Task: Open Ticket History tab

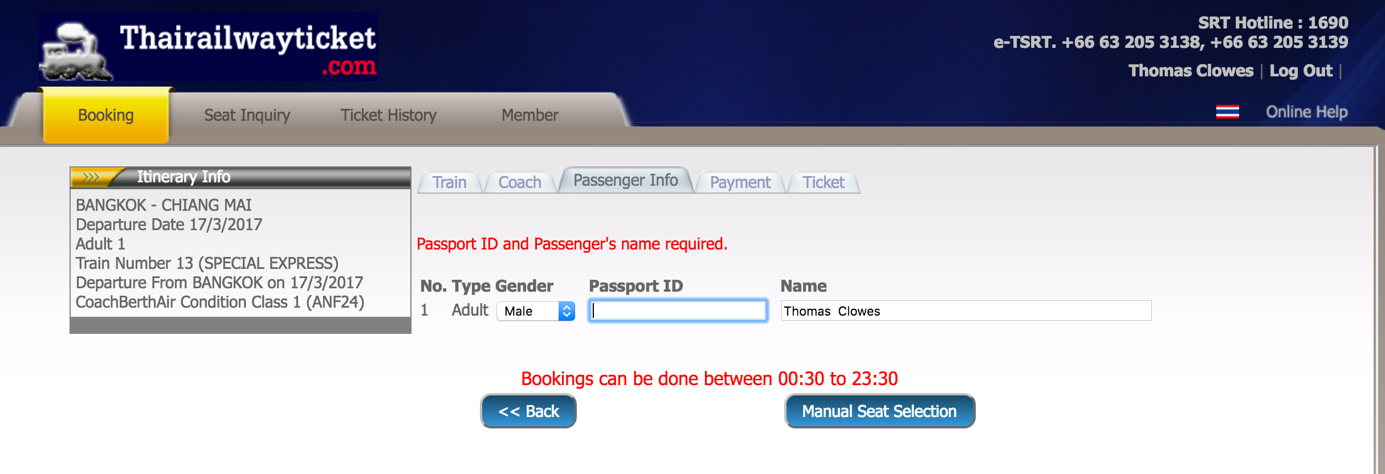Action: [389, 115]
